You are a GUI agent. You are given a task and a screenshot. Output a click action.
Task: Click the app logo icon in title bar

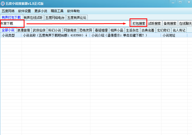pos(3,4)
